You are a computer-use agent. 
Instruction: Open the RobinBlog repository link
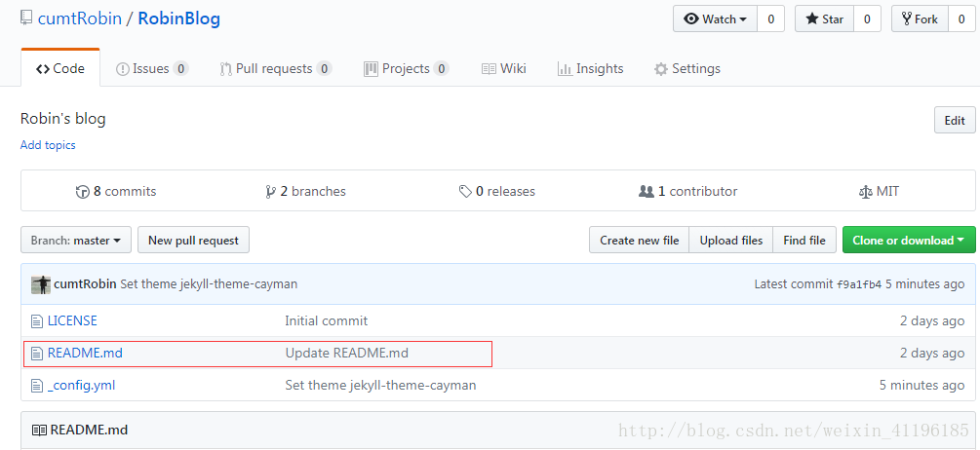coord(178,19)
